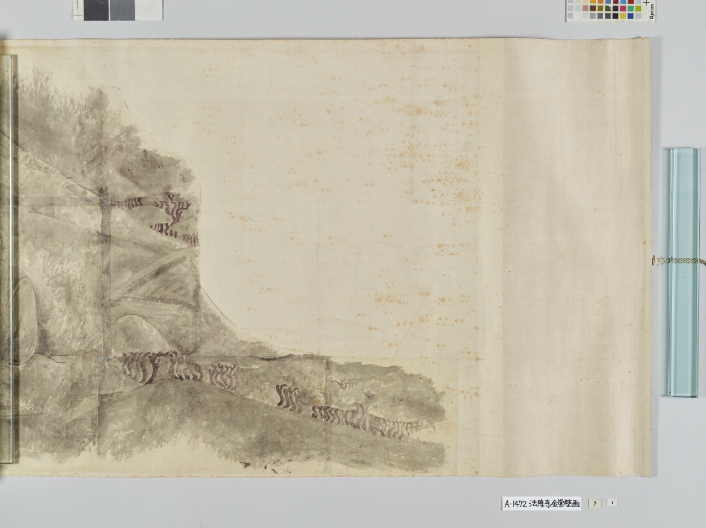This screenshot has width=706, height=528.
Task: Click the grayscale reference card at top left
Action: [x=117, y=10]
